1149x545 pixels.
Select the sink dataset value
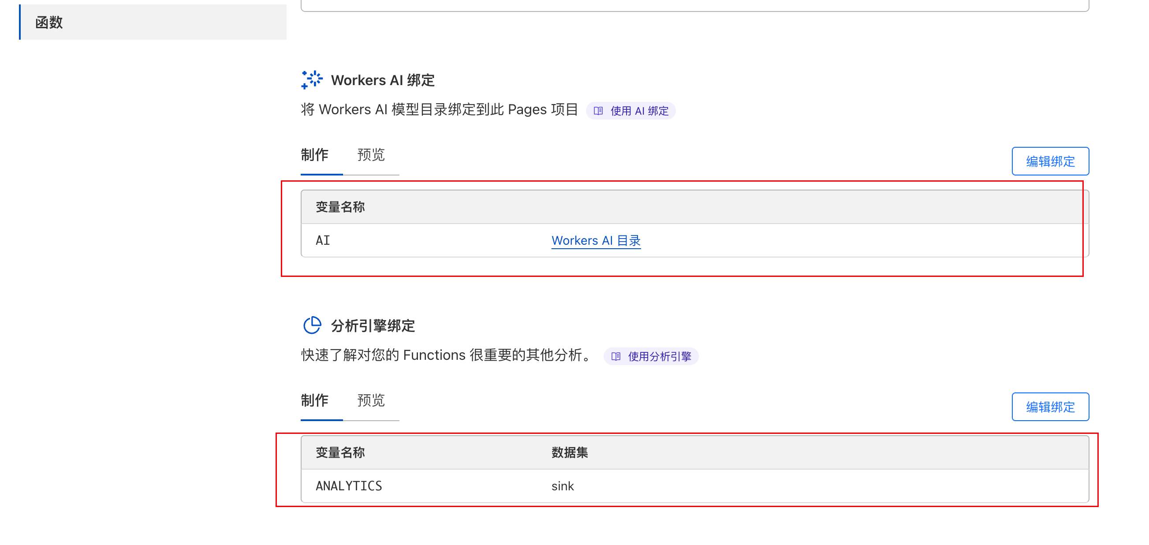click(x=563, y=486)
